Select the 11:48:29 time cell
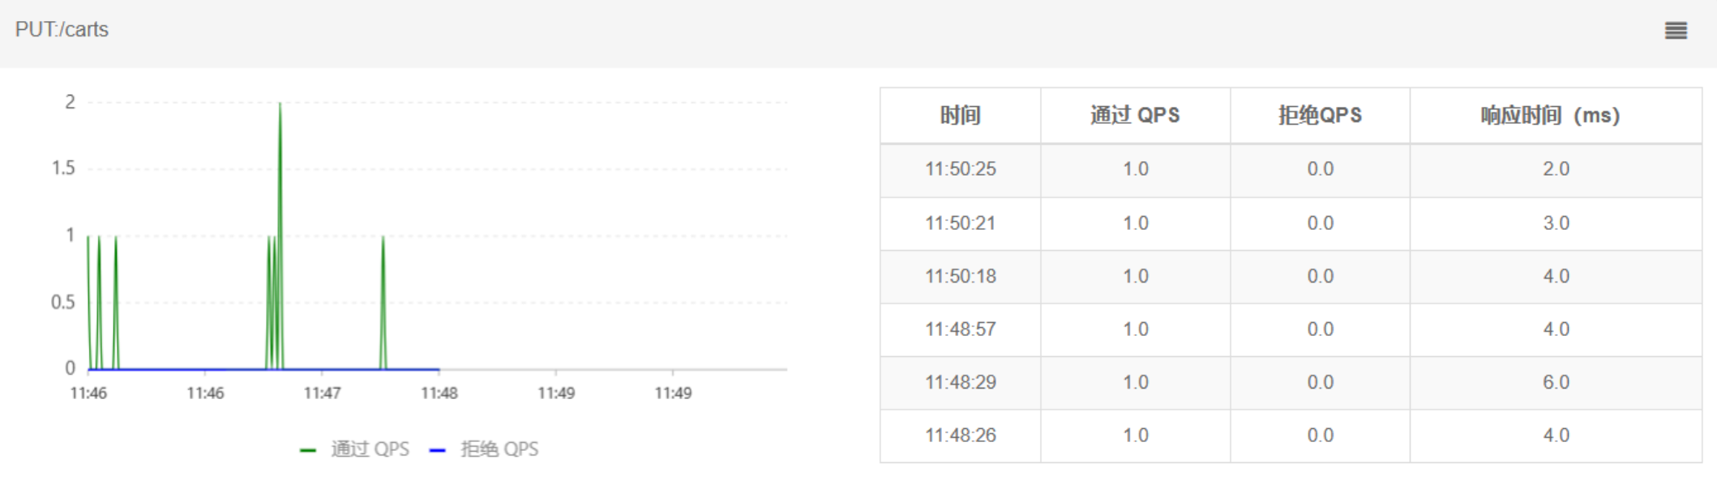1717x497 pixels. pos(961,383)
